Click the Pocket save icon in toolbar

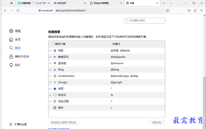189,10
